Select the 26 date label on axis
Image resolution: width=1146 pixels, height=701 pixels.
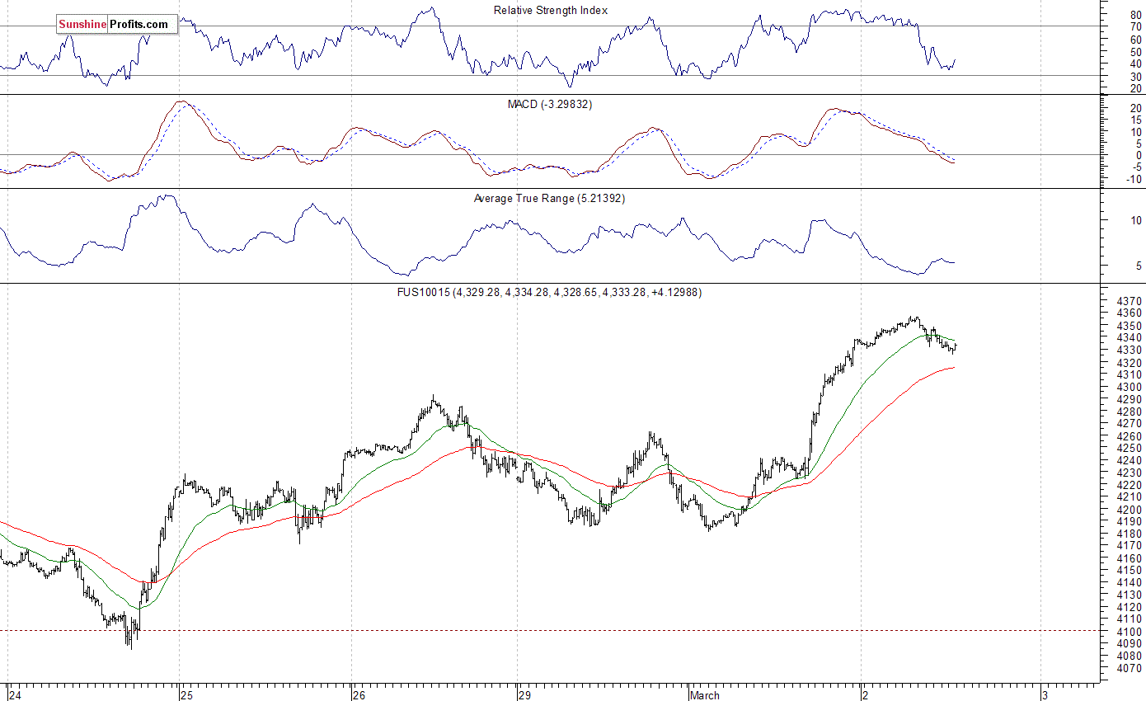(x=359, y=695)
